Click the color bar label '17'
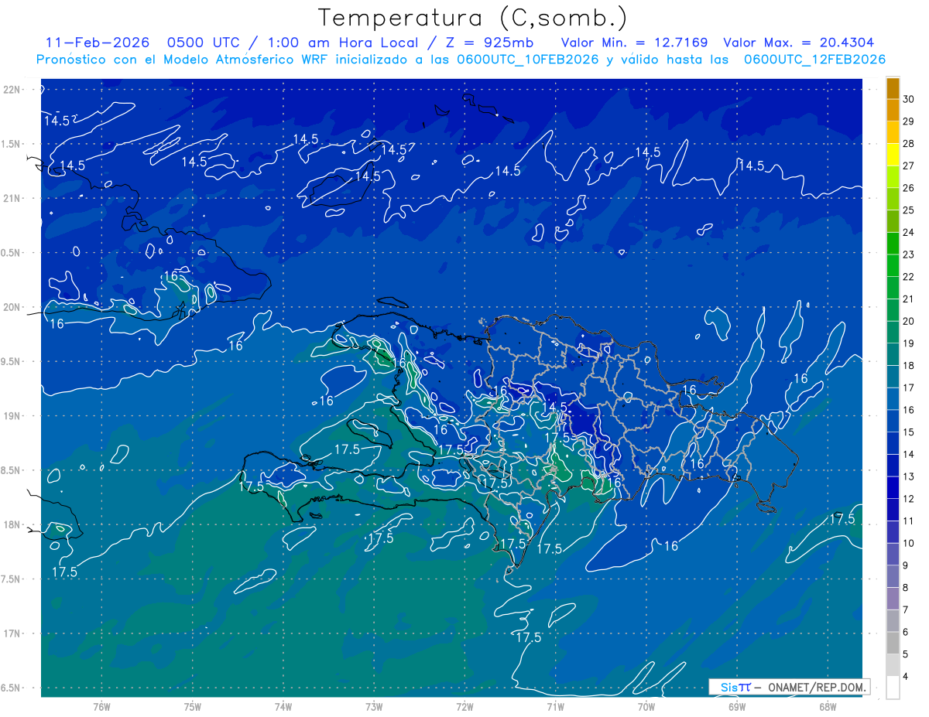The image size is (929, 717). [909, 388]
